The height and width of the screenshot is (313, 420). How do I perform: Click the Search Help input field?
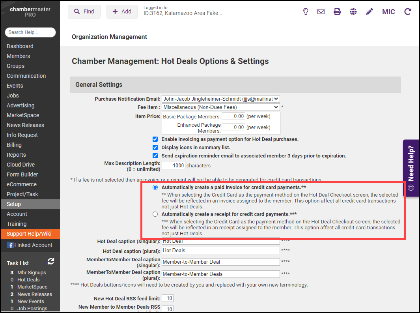(x=30, y=32)
